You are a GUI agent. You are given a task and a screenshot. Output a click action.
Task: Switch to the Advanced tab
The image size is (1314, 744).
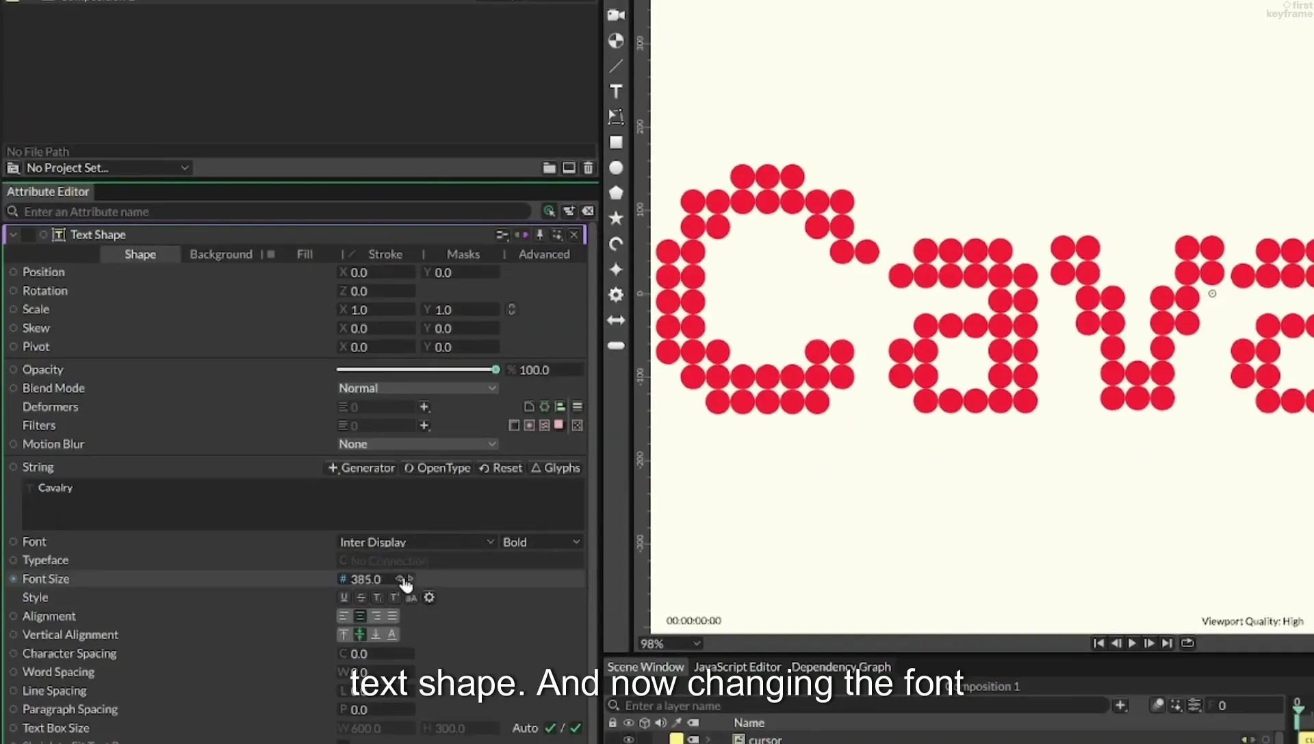(x=544, y=254)
